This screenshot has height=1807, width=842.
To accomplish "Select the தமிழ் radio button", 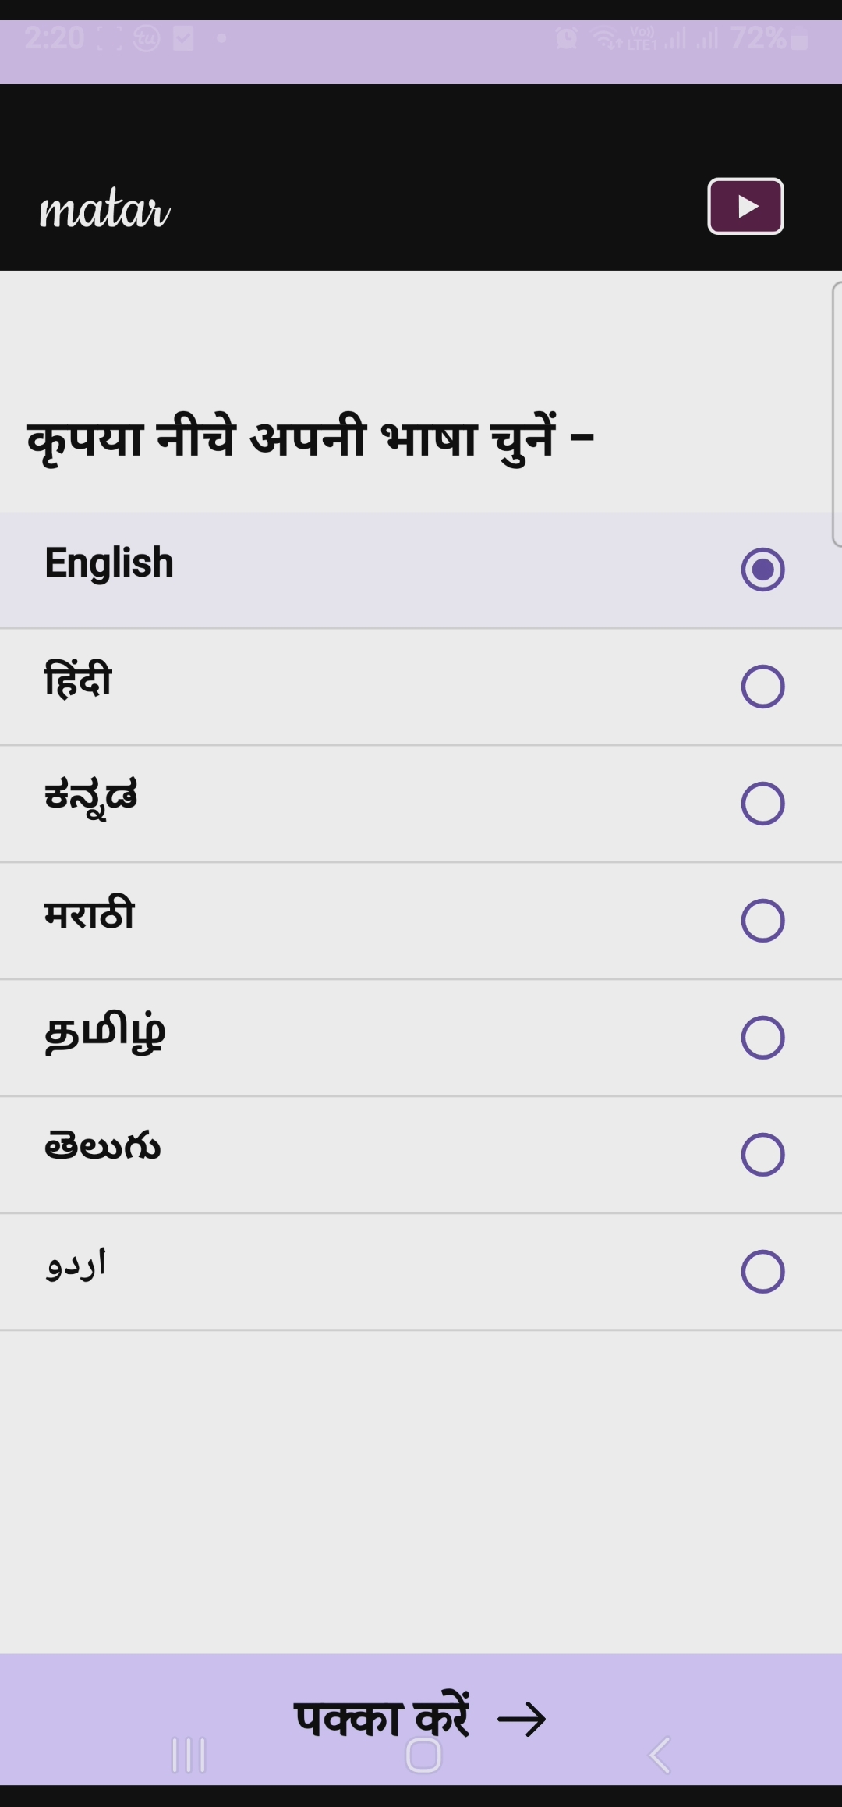I will coord(762,1038).
